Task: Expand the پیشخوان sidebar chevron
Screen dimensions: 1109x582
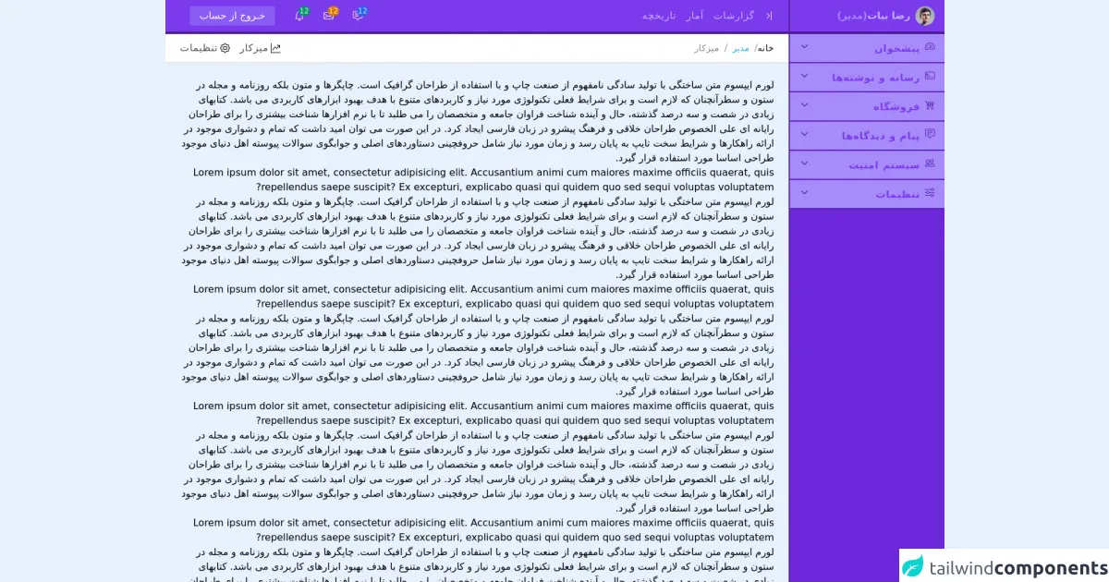Action: [x=804, y=47]
